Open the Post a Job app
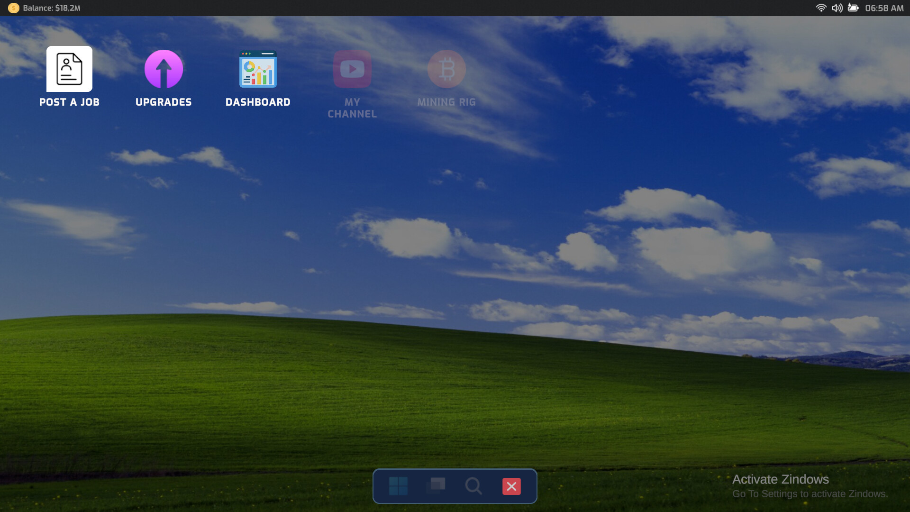The height and width of the screenshot is (512, 910). tap(69, 76)
